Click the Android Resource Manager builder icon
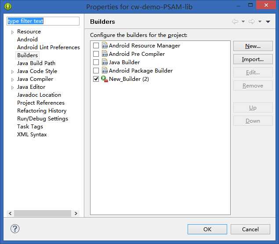This screenshot has width=279, height=244. click(105, 45)
